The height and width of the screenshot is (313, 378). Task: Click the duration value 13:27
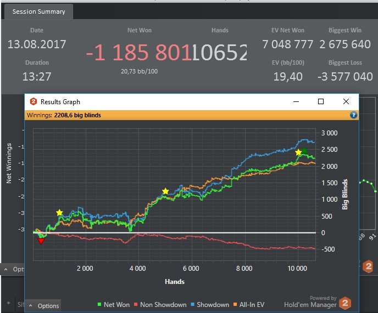(x=37, y=77)
